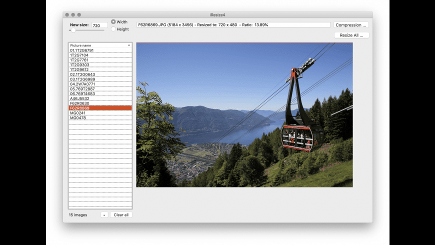Select picture 06.769T4683 in list
This screenshot has width=435, height=245.
pos(100,94)
